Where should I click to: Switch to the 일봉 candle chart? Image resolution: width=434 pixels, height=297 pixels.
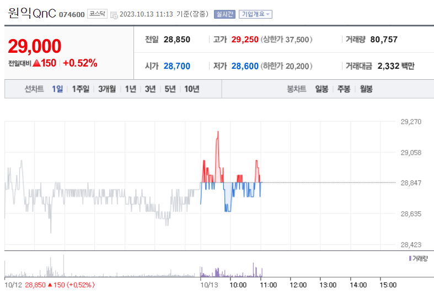[x=322, y=89]
